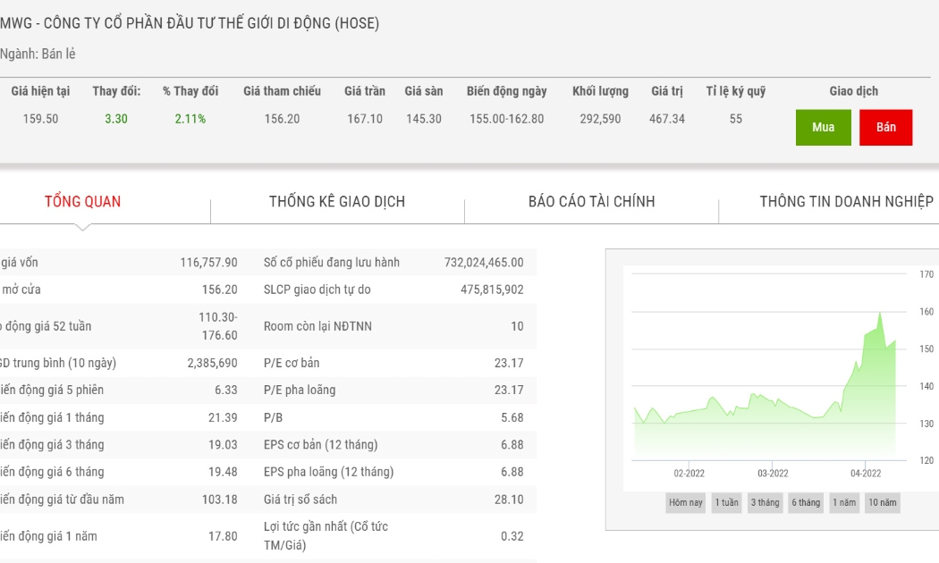
Task: Click year-to-date value 103.18
Action: click(220, 500)
